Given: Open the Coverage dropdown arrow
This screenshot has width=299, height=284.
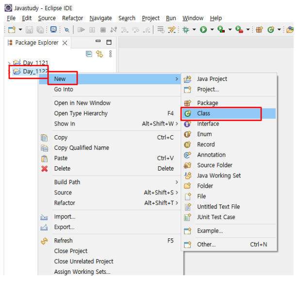Looking at the screenshot, I should click(230, 30).
